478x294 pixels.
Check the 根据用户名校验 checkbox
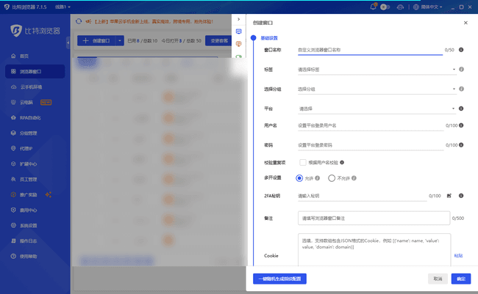click(303, 162)
